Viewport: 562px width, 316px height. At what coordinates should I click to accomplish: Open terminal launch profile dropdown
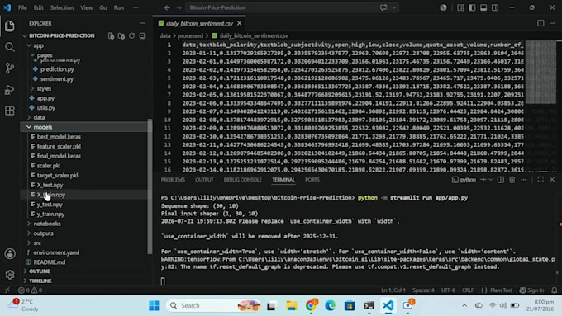point(491,180)
